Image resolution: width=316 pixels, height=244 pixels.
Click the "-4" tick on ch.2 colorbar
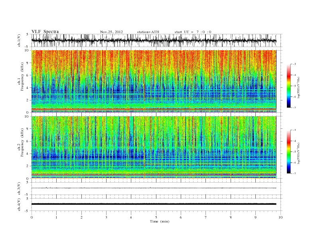point(294,141)
